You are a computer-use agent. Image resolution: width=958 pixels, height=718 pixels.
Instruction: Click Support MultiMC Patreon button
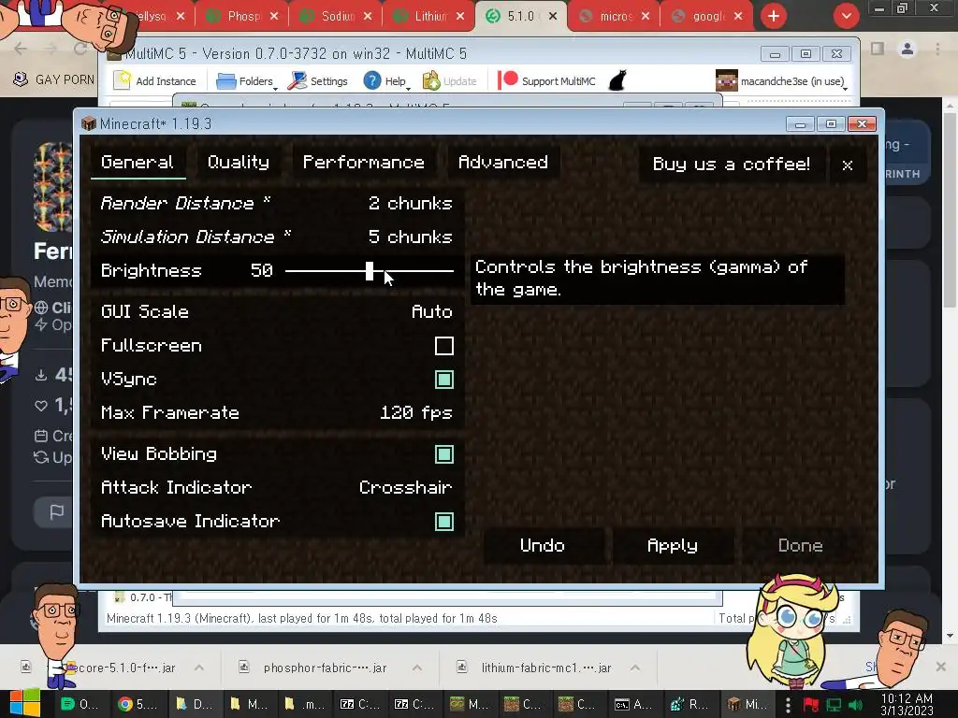(x=546, y=81)
